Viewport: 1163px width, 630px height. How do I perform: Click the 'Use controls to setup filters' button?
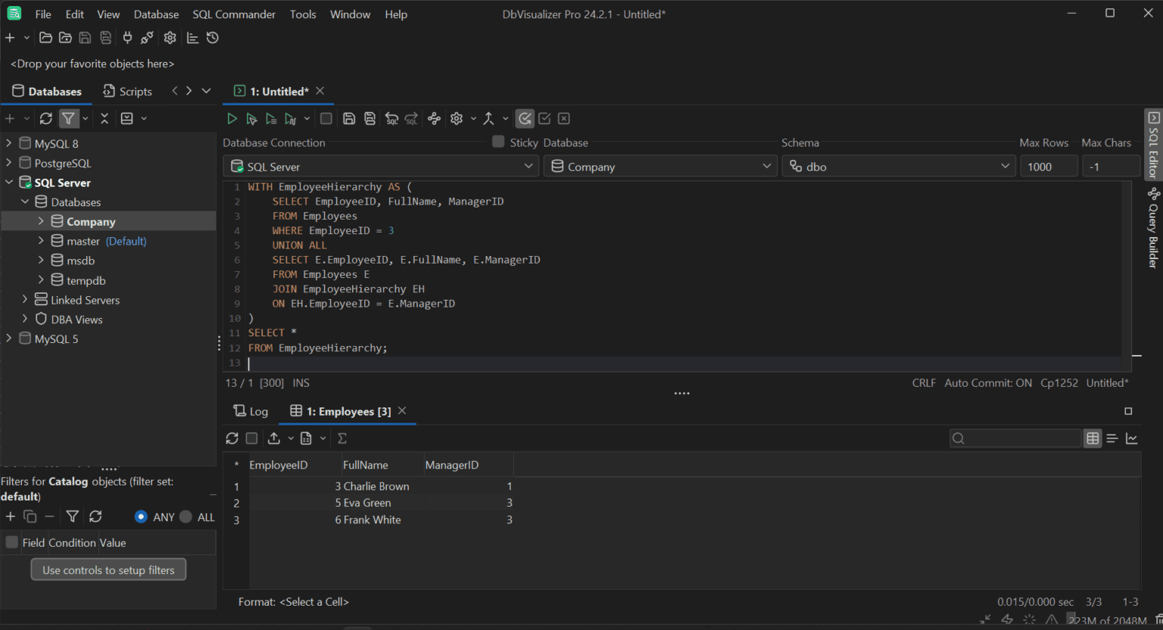tap(108, 569)
